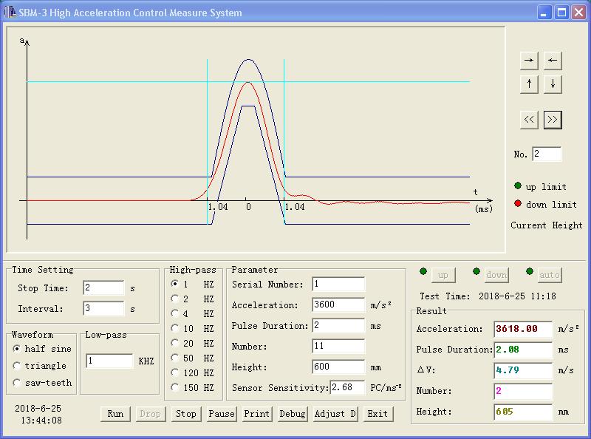Click the Pause button
This screenshot has width=591, height=439.
(221, 414)
